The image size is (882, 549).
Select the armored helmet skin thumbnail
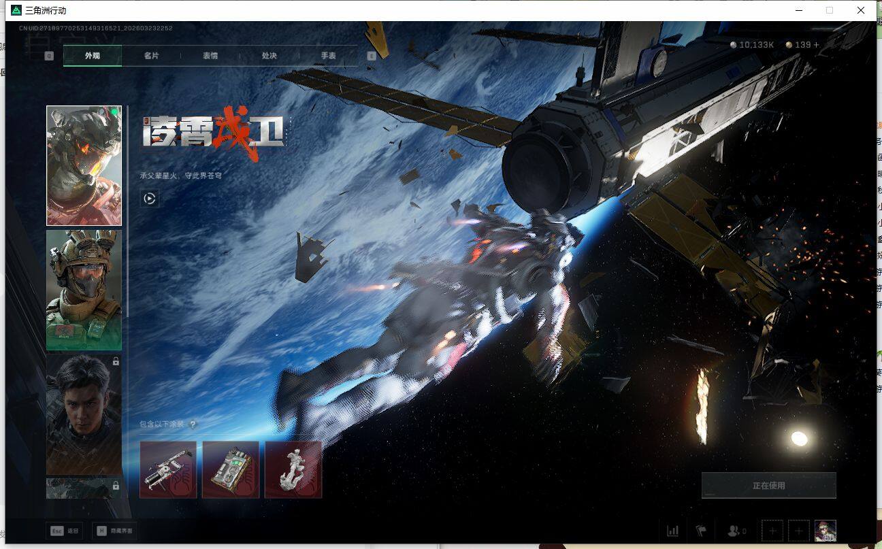(84, 165)
